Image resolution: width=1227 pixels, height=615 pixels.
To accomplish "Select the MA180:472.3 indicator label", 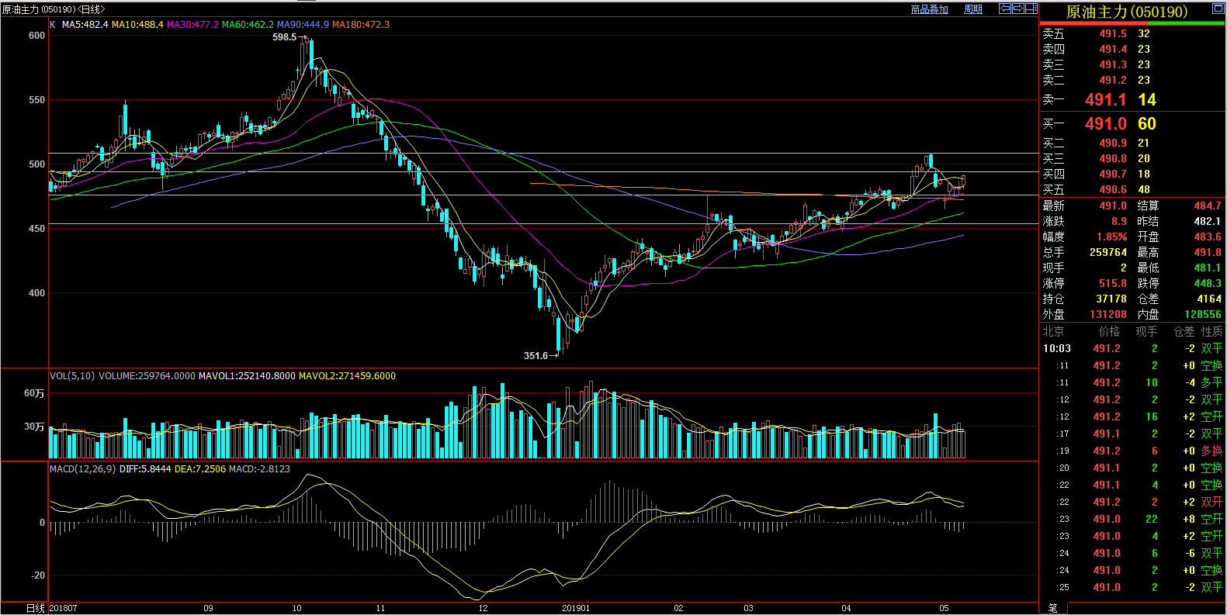I will (x=361, y=25).
